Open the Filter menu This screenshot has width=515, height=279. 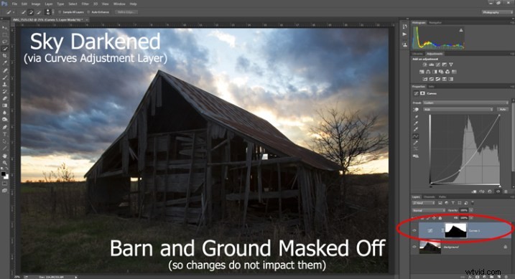point(85,4)
